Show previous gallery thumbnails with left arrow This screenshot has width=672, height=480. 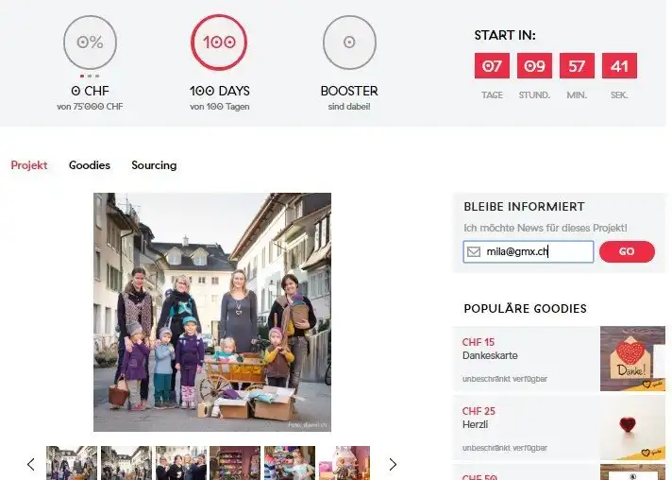point(30,464)
